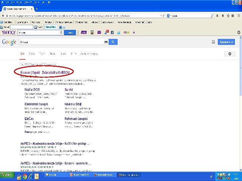Show bookmarks list icon
The height and width of the screenshot is (181, 242).
click(233, 16)
